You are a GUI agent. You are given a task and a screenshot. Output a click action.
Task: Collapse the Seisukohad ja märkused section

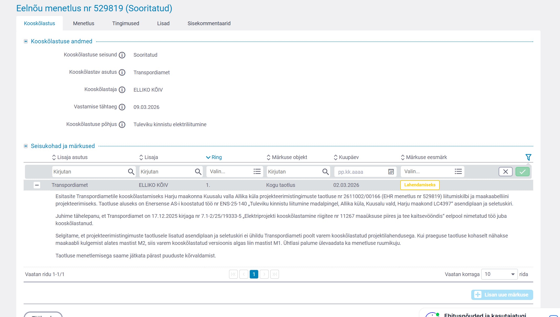(26, 146)
